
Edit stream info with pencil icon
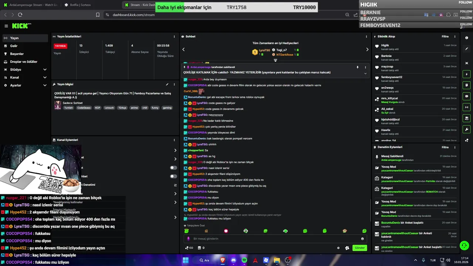pyautogui.click(x=167, y=84)
